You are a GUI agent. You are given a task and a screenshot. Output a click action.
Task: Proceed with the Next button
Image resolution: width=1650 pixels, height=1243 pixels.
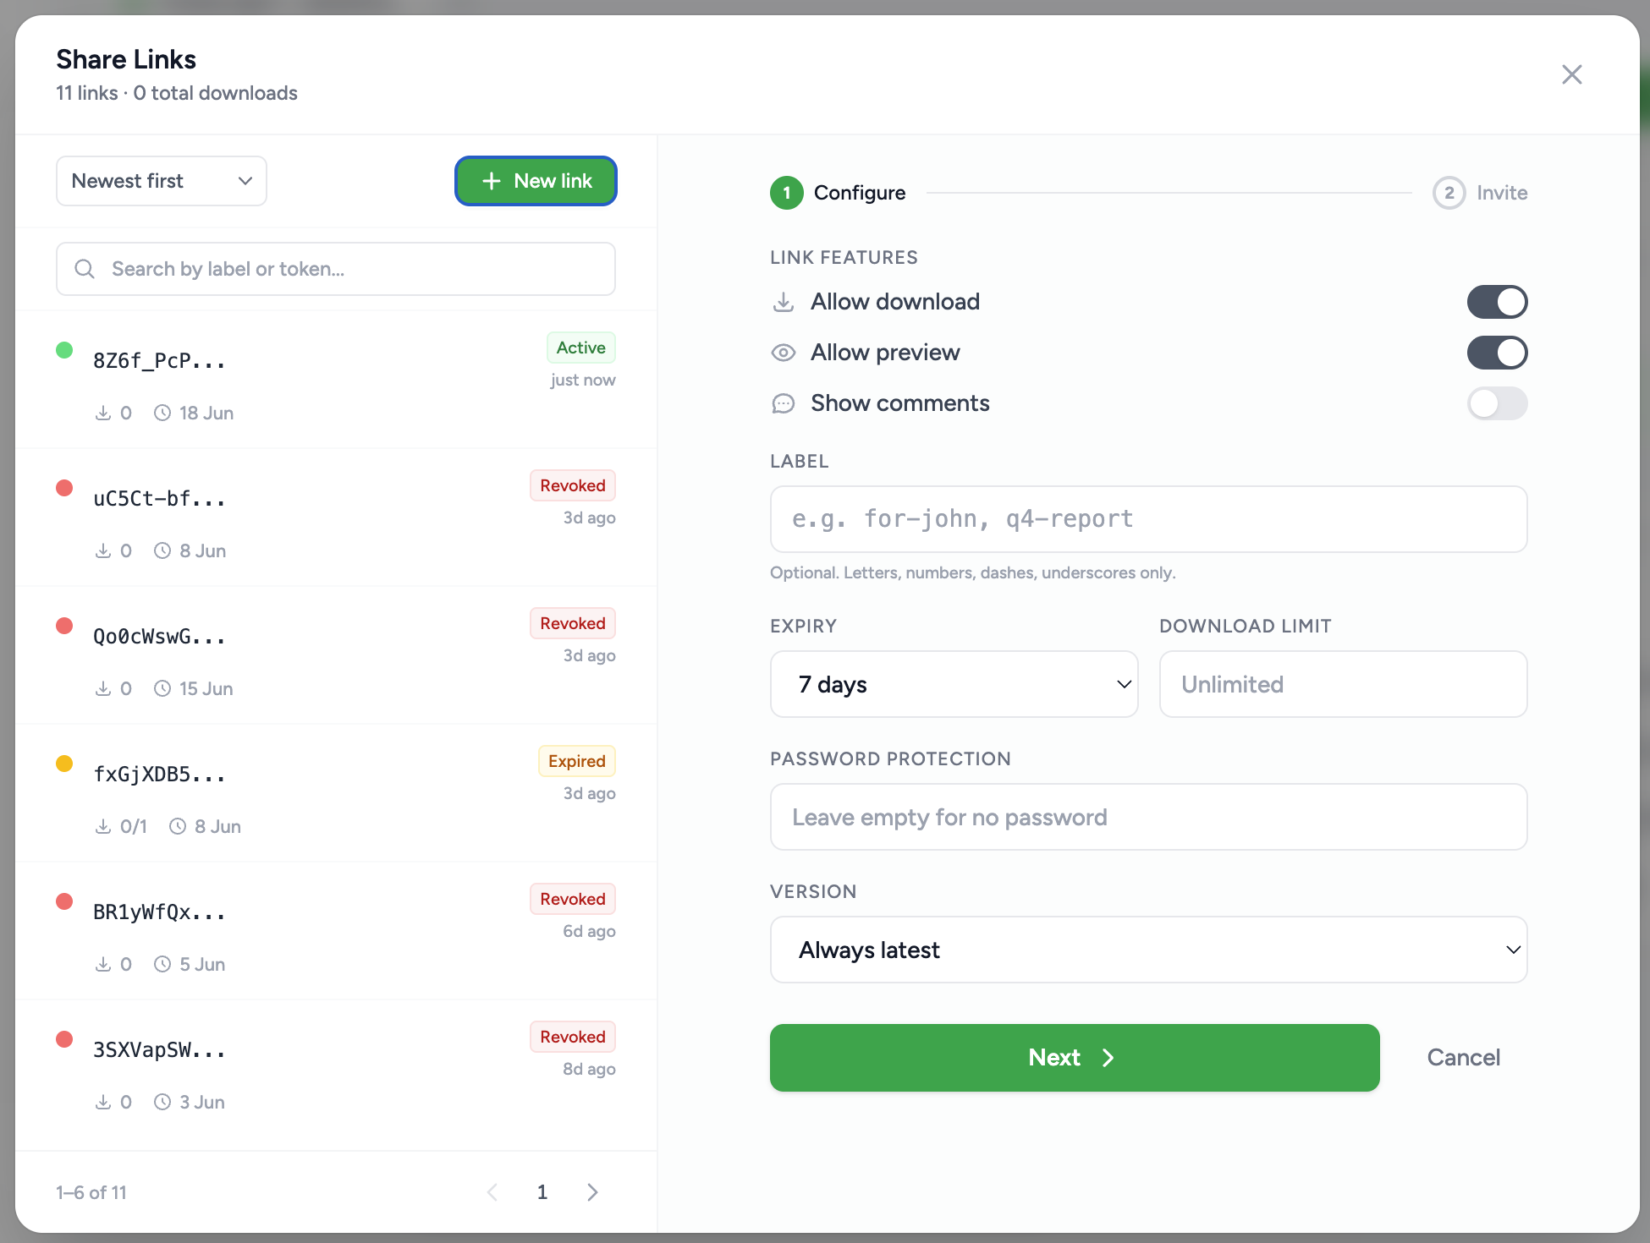[x=1075, y=1058]
